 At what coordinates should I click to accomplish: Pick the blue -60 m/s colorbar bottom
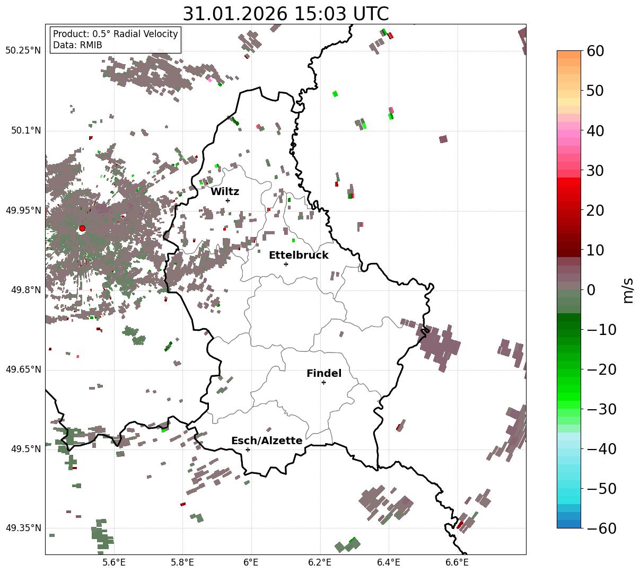pyautogui.click(x=569, y=524)
